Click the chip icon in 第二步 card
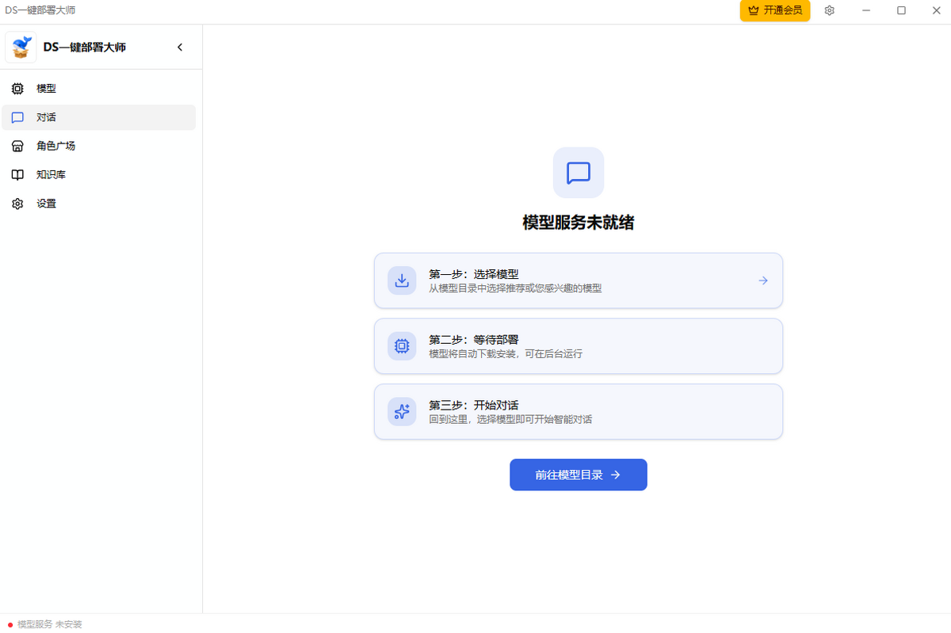 (x=402, y=346)
